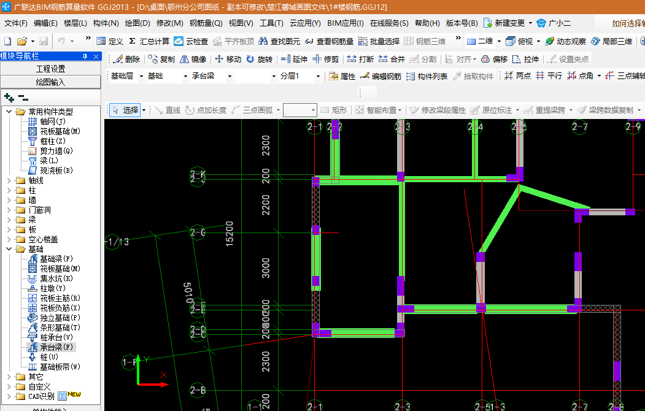Select 承台梁(F) in the tree
Screen dimensions: 645x411
tap(56, 347)
